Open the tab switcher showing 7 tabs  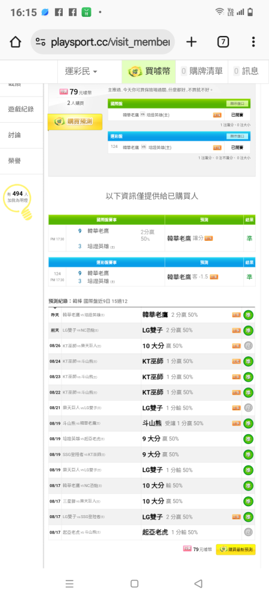pyautogui.click(x=223, y=42)
